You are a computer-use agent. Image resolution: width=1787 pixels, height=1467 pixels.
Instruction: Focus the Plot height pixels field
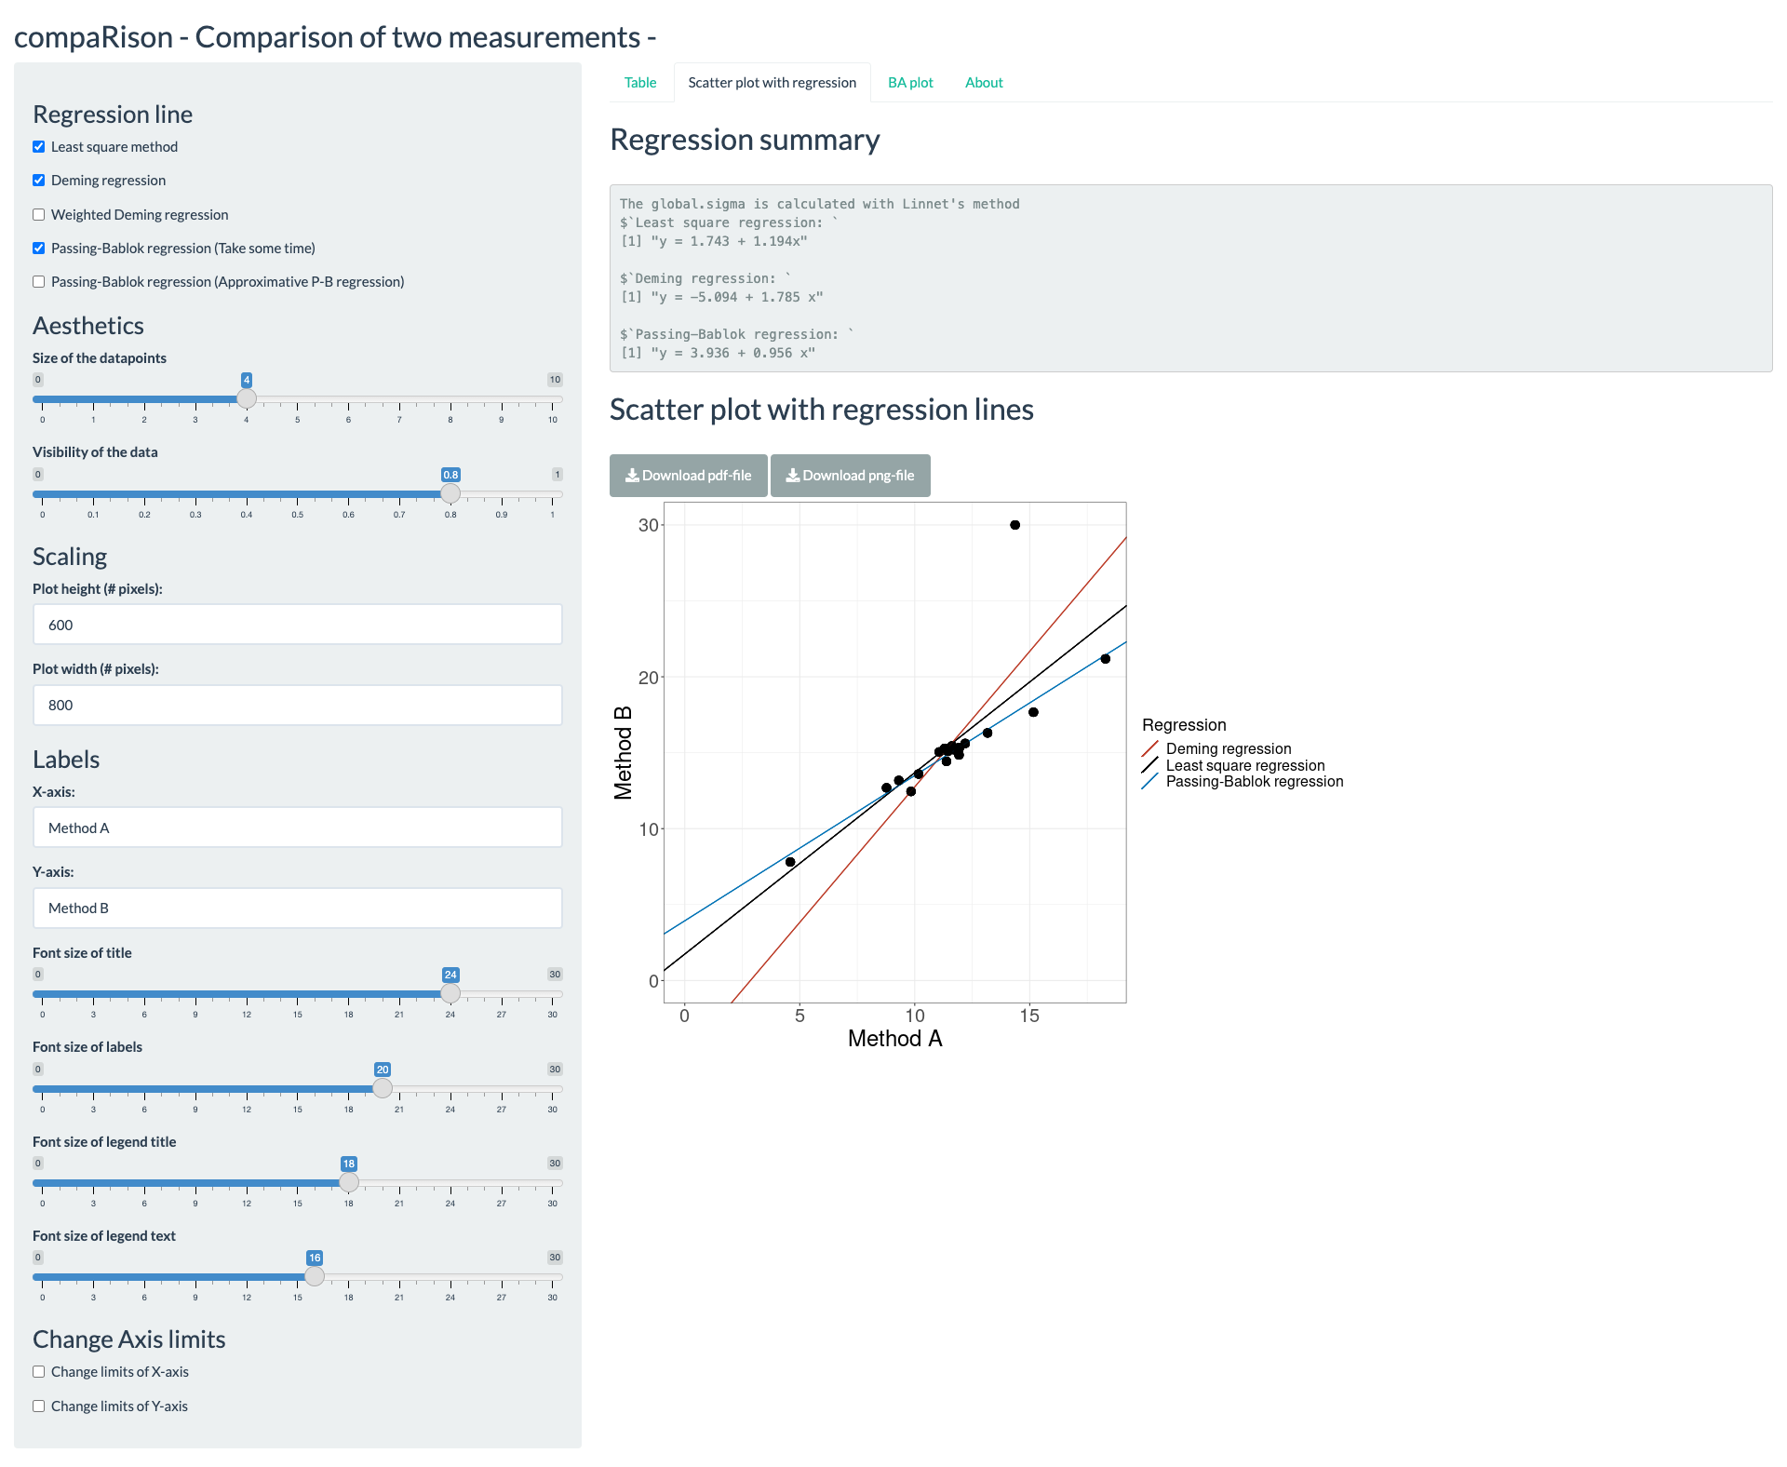[x=298, y=625]
